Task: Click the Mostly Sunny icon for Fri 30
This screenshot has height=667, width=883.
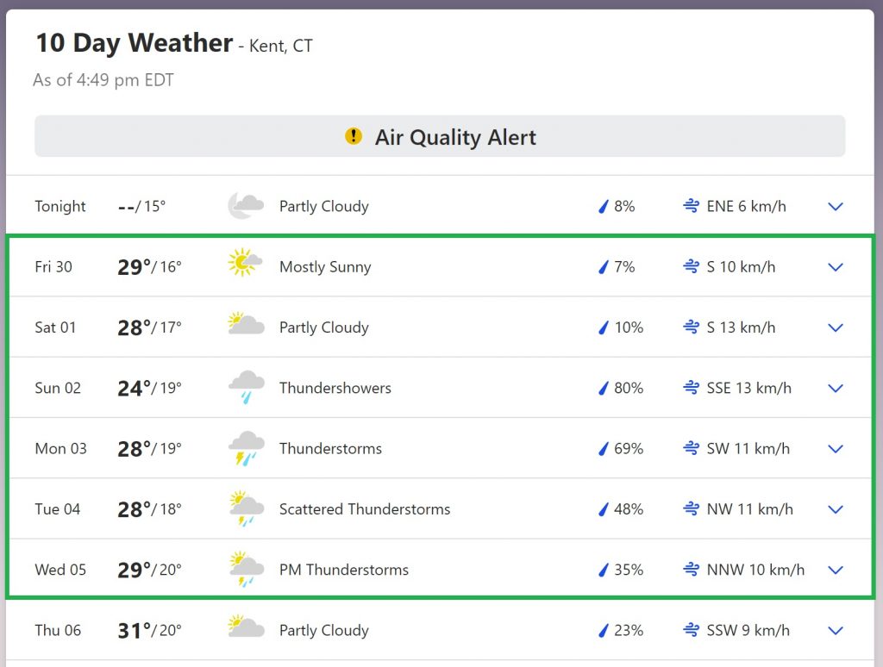Action: [245, 262]
